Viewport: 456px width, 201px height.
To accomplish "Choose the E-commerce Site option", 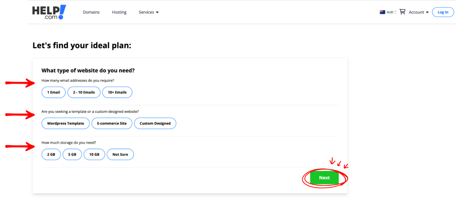I will click(112, 123).
